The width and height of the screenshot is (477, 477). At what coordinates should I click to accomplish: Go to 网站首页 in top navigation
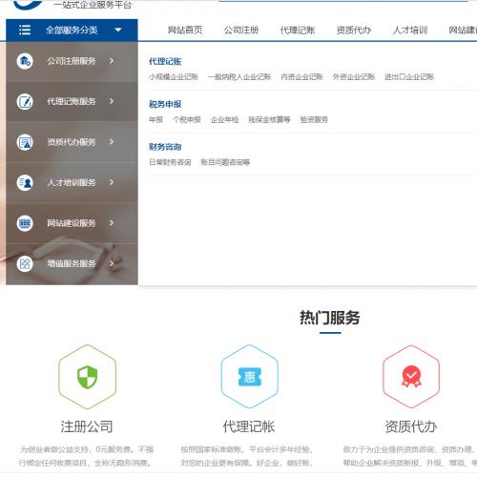click(x=185, y=31)
